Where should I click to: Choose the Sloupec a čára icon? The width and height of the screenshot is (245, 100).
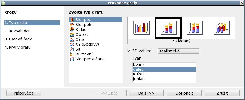(72, 59)
